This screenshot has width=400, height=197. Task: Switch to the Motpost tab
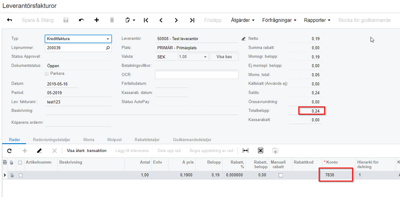pyautogui.click(x=114, y=140)
